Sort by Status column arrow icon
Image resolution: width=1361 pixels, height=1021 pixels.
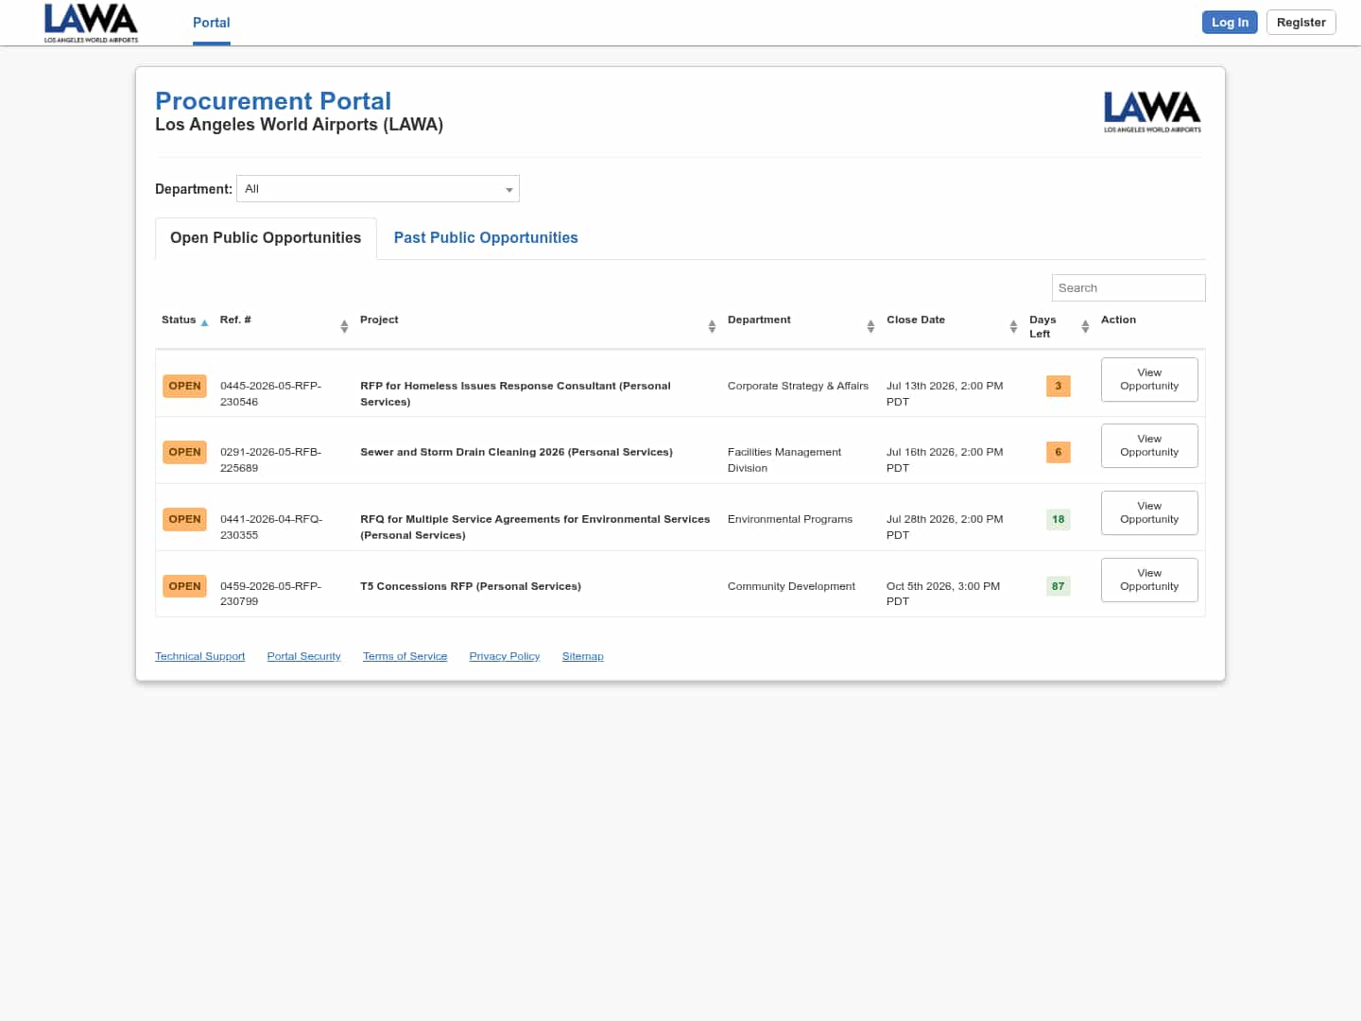pos(204,322)
